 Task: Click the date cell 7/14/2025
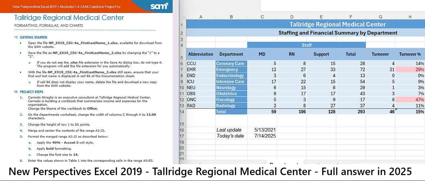pyautogui.click(x=262, y=136)
